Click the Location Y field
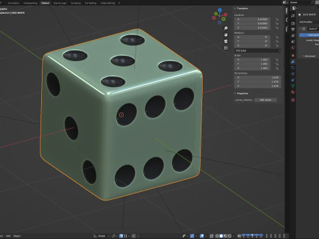 [253, 23]
